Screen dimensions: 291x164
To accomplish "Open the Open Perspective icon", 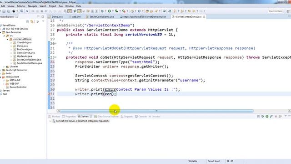I will point(288,11).
